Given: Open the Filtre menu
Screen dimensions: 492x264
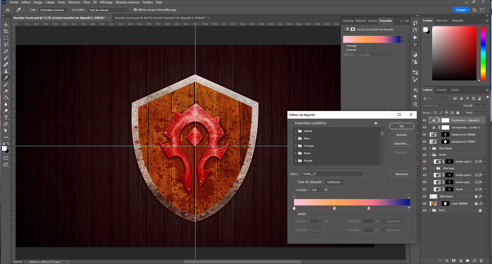Looking at the screenshot, I should pyautogui.click(x=87, y=2).
